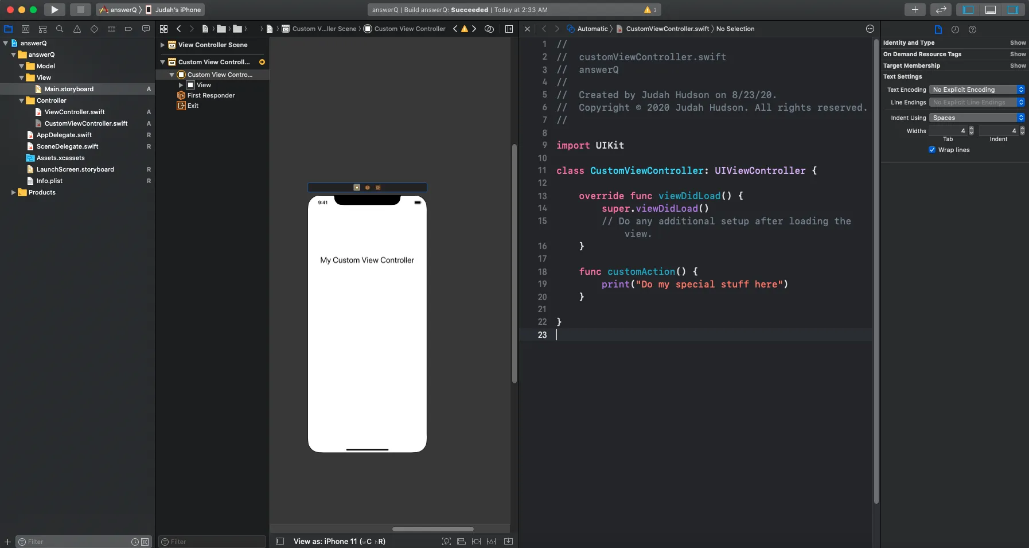
Task: Select CustomViewController.swift in navigator
Action: click(x=86, y=123)
